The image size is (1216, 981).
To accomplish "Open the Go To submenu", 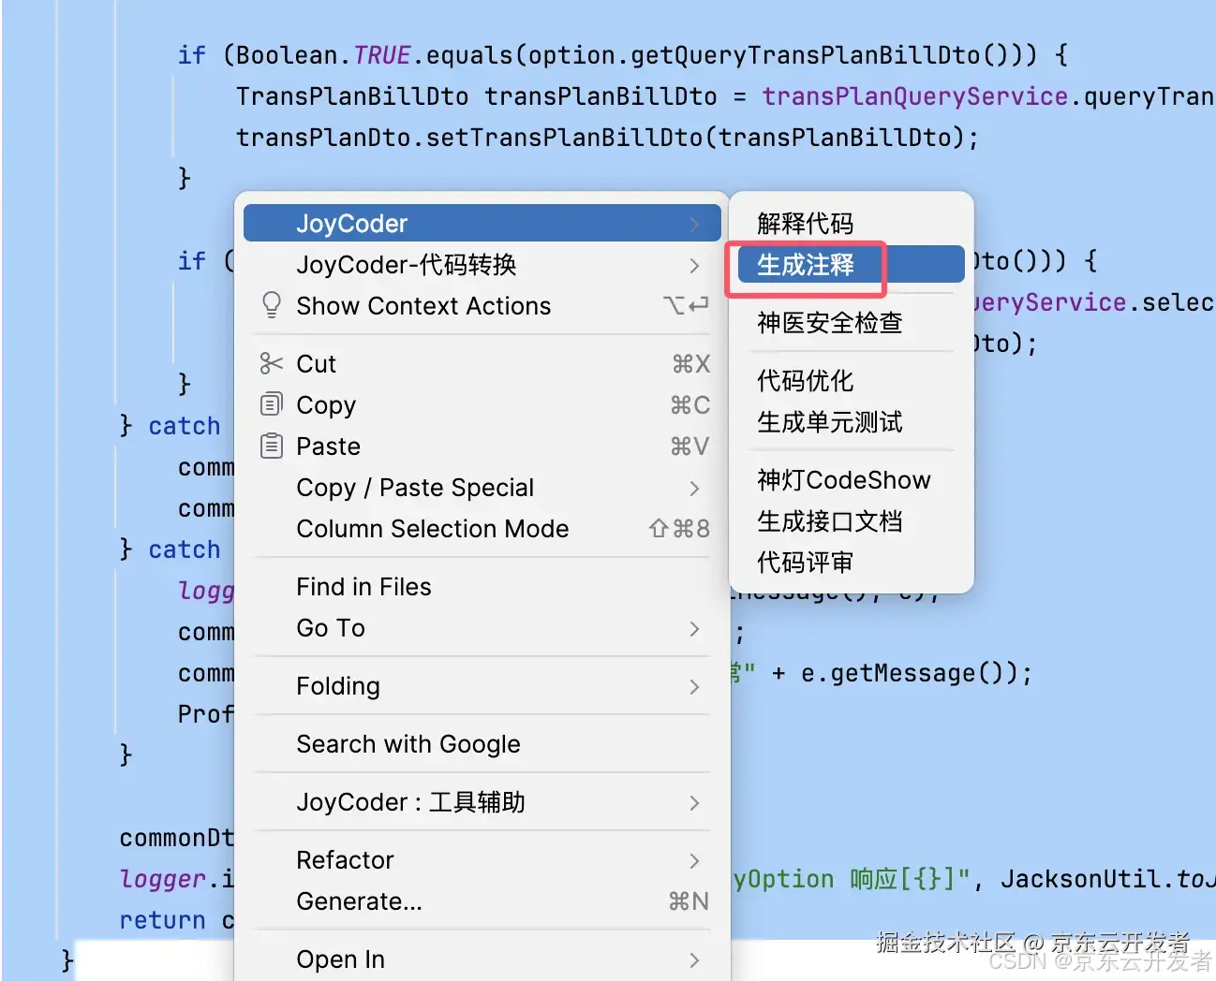I will pos(482,628).
